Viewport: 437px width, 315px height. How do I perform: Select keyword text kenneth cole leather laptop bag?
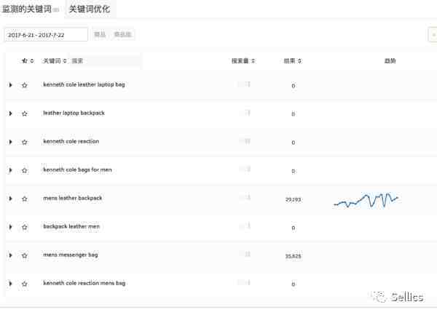pos(84,84)
